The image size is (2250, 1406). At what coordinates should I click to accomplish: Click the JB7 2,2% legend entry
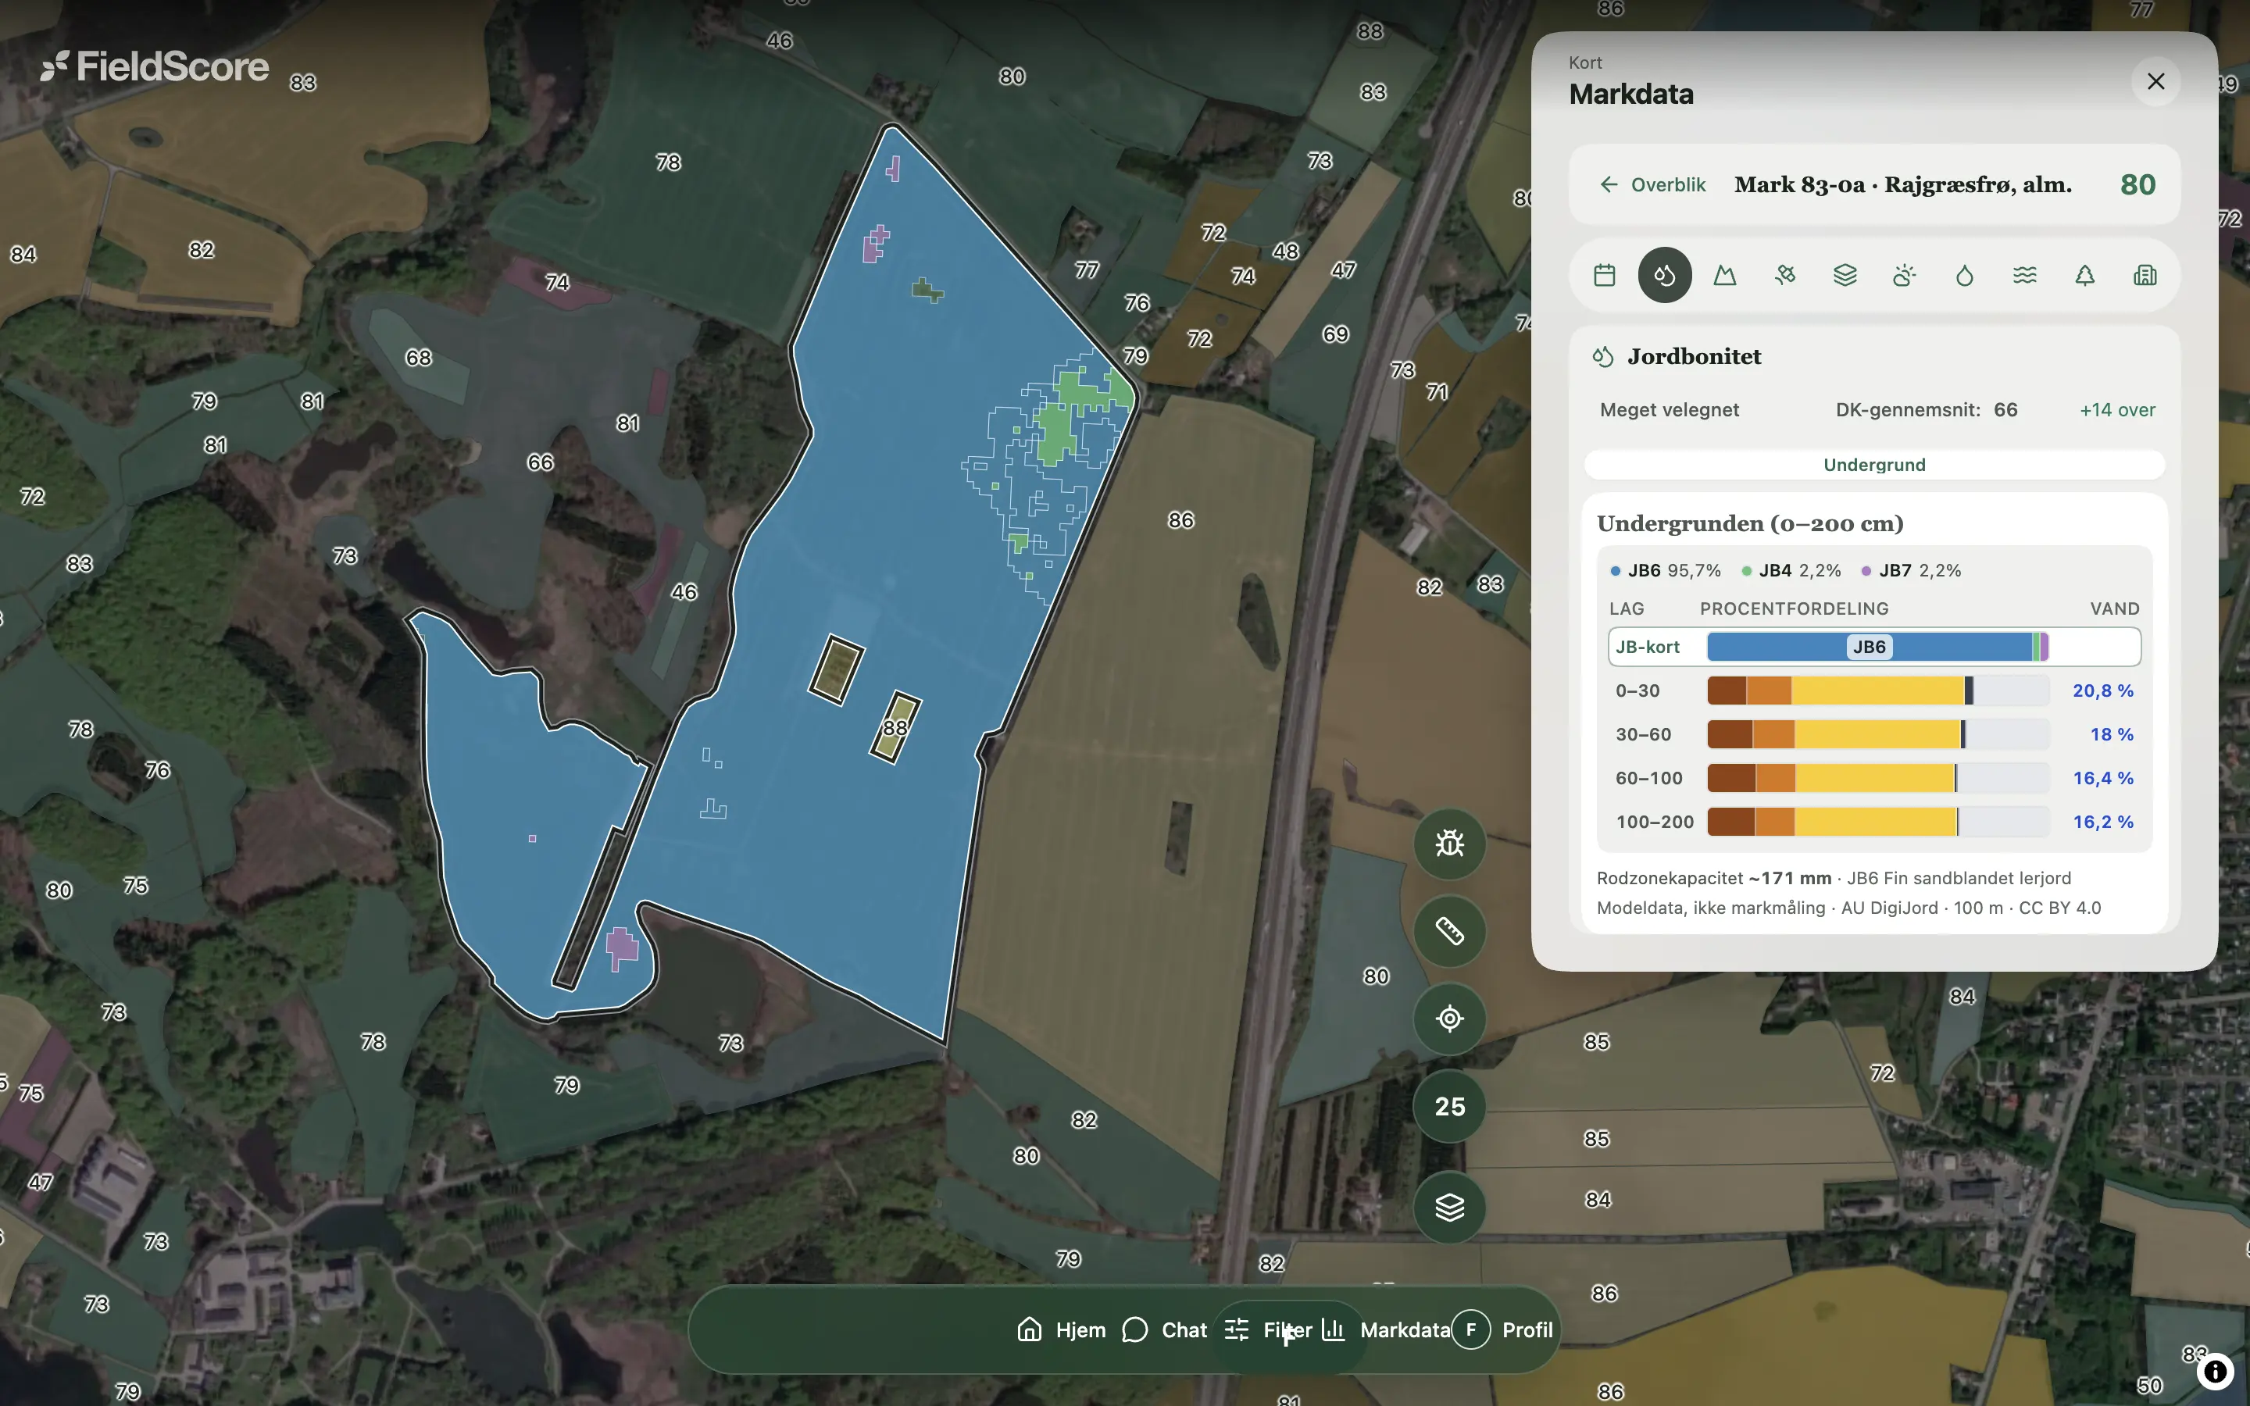pyautogui.click(x=1911, y=571)
